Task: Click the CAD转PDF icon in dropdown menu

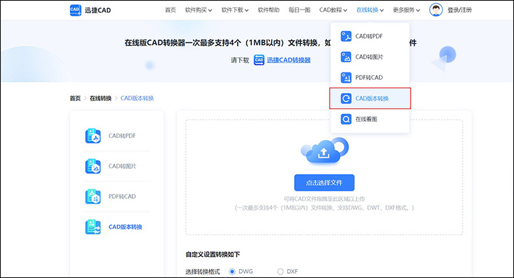Action: (x=346, y=36)
